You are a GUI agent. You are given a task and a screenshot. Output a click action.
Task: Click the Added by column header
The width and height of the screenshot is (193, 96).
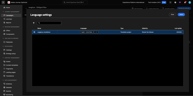click(145, 28)
